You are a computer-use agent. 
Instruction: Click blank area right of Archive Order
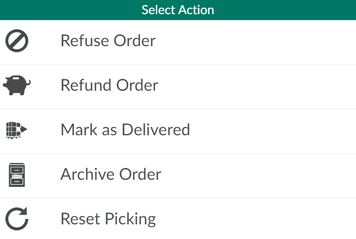[x=260, y=175]
